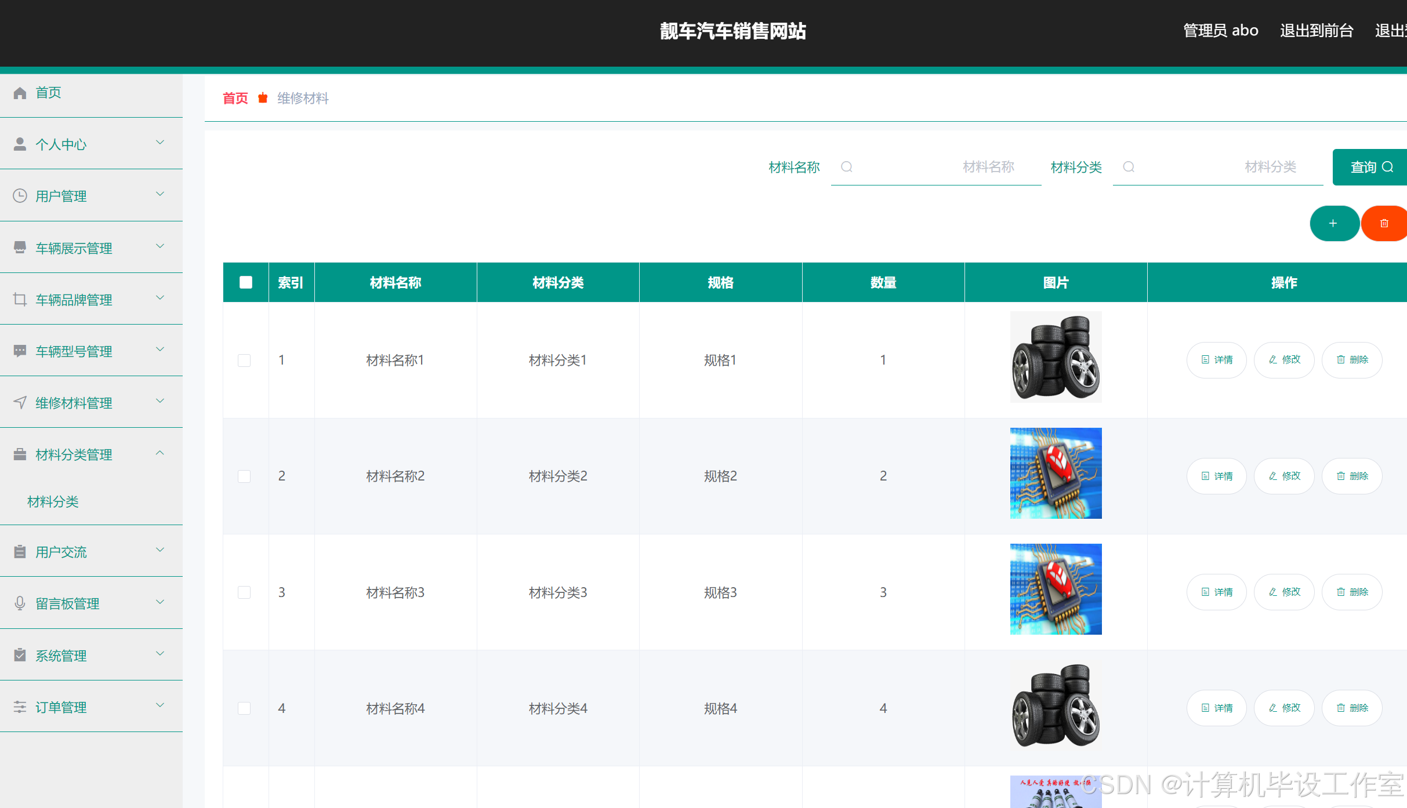This screenshot has height=808, width=1407.
Task: Click the tire thumbnail image in row 1
Action: point(1056,357)
